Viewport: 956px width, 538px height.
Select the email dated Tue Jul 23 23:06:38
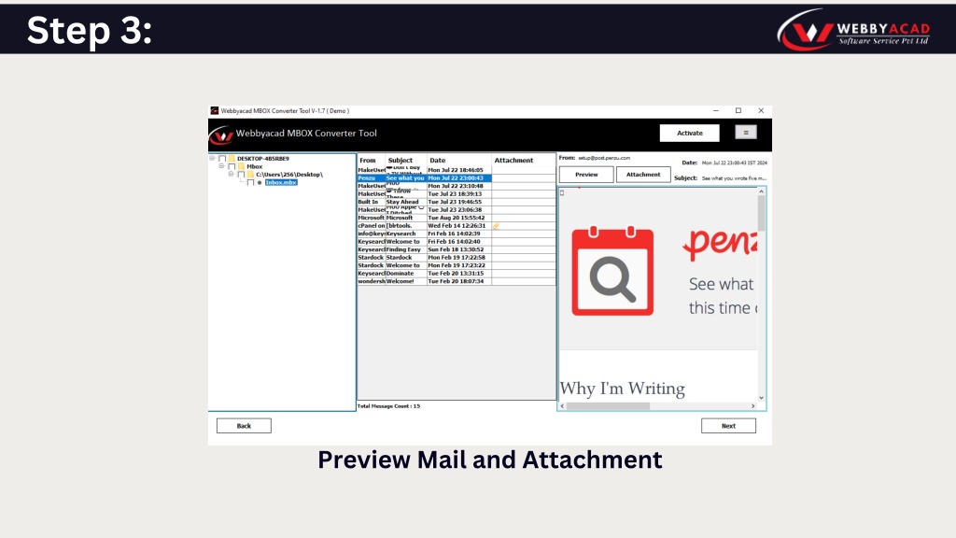click(x=456, y=210)
